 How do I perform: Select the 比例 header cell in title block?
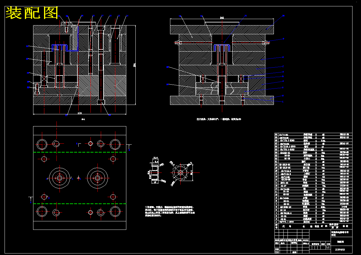pyautogui.click(x=328, y=244)
